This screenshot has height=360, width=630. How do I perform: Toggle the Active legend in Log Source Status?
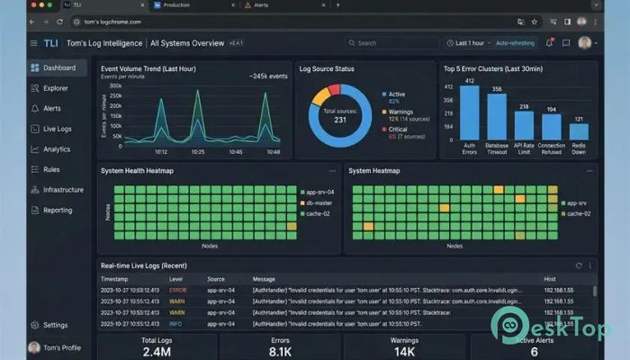click(393, 94)
